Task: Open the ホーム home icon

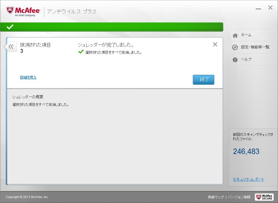Action: [235, 35]
